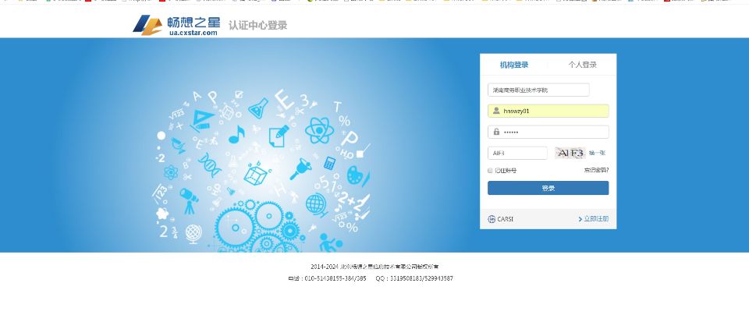Click the lock icon in password field
Viewport: 749px width, 329px height.
496,132
